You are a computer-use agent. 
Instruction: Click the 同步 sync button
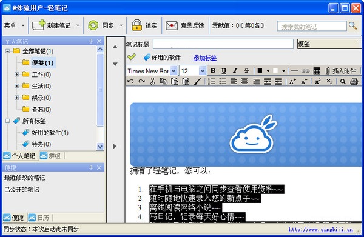click(x=101, y=25)
